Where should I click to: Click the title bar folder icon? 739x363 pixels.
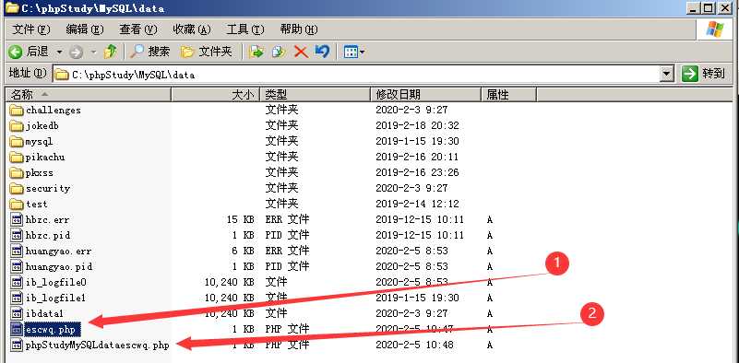click(x=12, y=7)
